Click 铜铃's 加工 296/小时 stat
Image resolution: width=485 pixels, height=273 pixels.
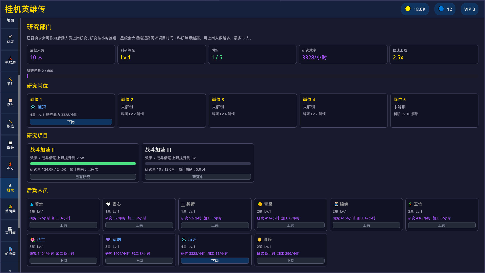[288, 254]
